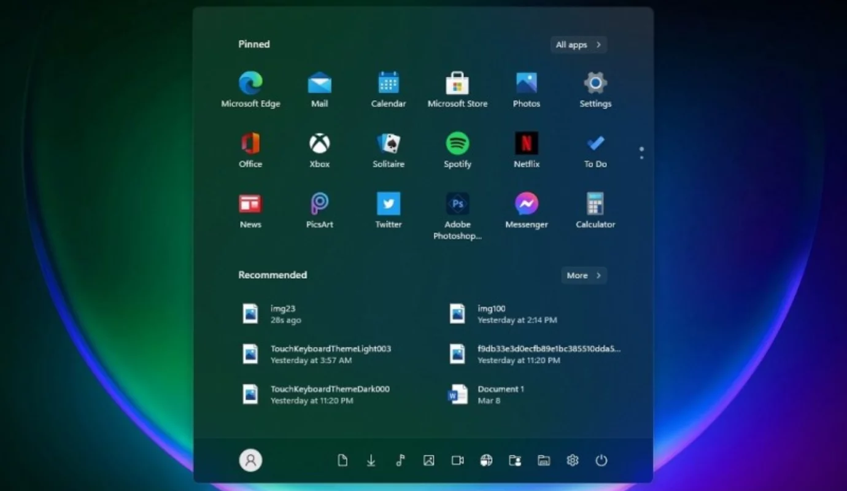Open the Videos folder shortcut
This screenshot has height=491, width=847.
pos(458,460)
